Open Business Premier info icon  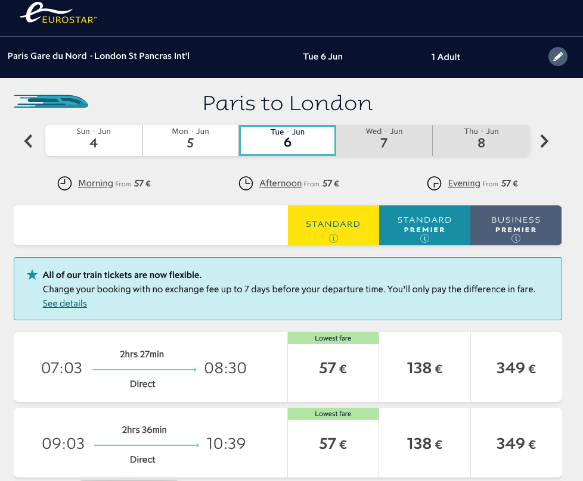coord(516,239)
